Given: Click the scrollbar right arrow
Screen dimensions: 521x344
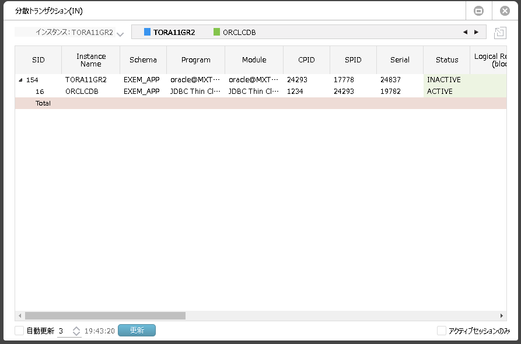Looking at the screenshot, I should pyautogui.click(x=501, y=316).
